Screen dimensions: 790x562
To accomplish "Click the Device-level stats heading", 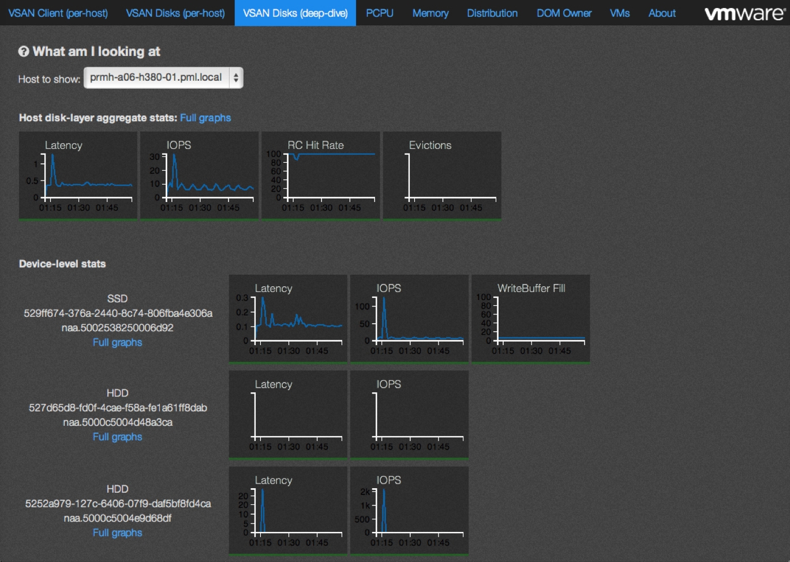I will (x=62, y=264).
